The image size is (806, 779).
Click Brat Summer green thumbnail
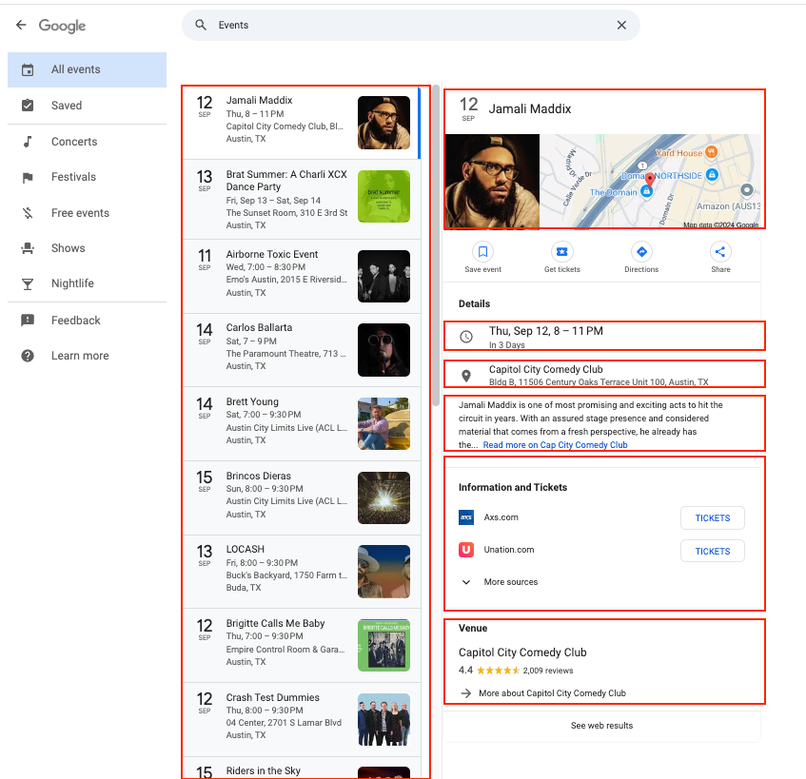384,196
